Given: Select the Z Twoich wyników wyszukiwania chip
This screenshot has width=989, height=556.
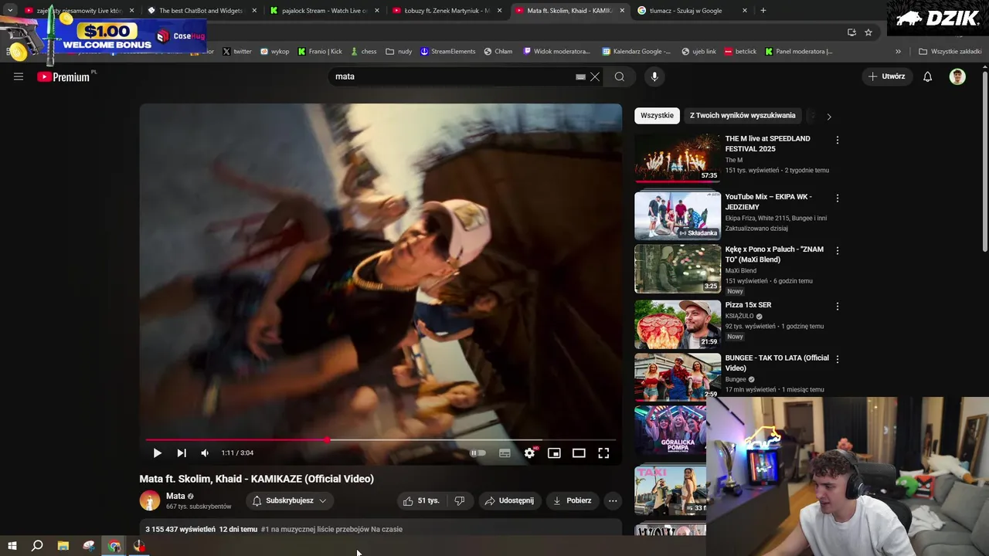Looking at the screenshot, I should [743, 116].
